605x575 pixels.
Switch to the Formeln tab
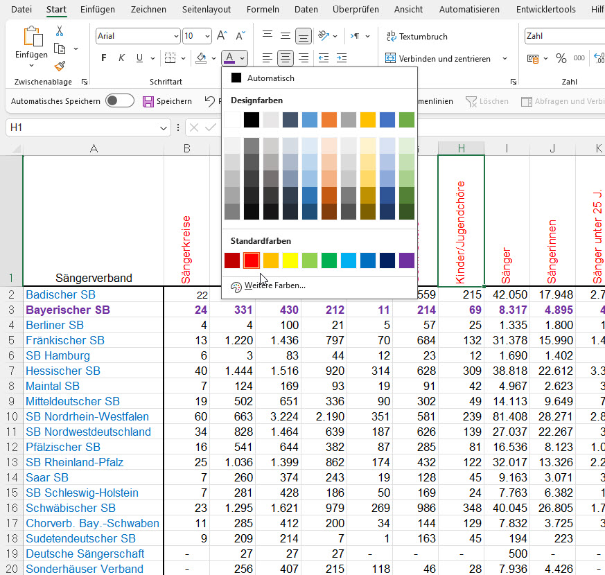[x=263, y=9]
